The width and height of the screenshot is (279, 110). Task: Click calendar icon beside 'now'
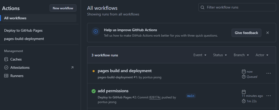tap(244, 71)
